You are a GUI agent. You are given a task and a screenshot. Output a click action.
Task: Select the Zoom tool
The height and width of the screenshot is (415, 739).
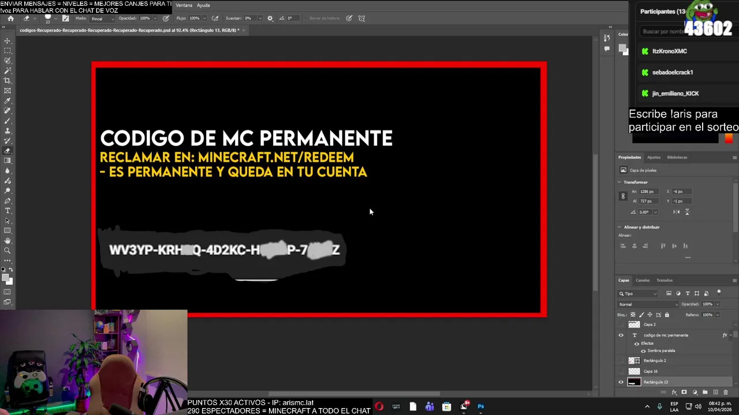[x=8, y=251]
